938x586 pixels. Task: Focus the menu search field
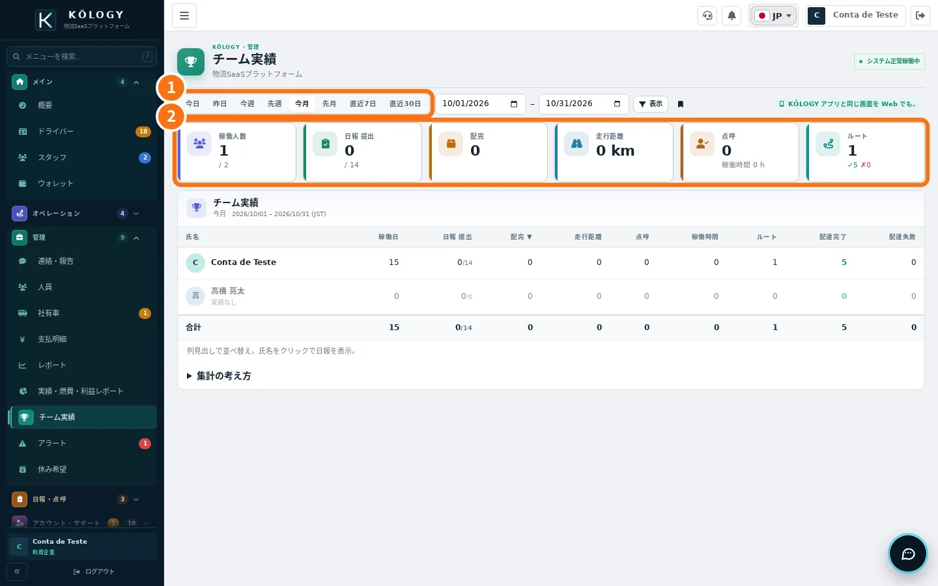(81, 57)
